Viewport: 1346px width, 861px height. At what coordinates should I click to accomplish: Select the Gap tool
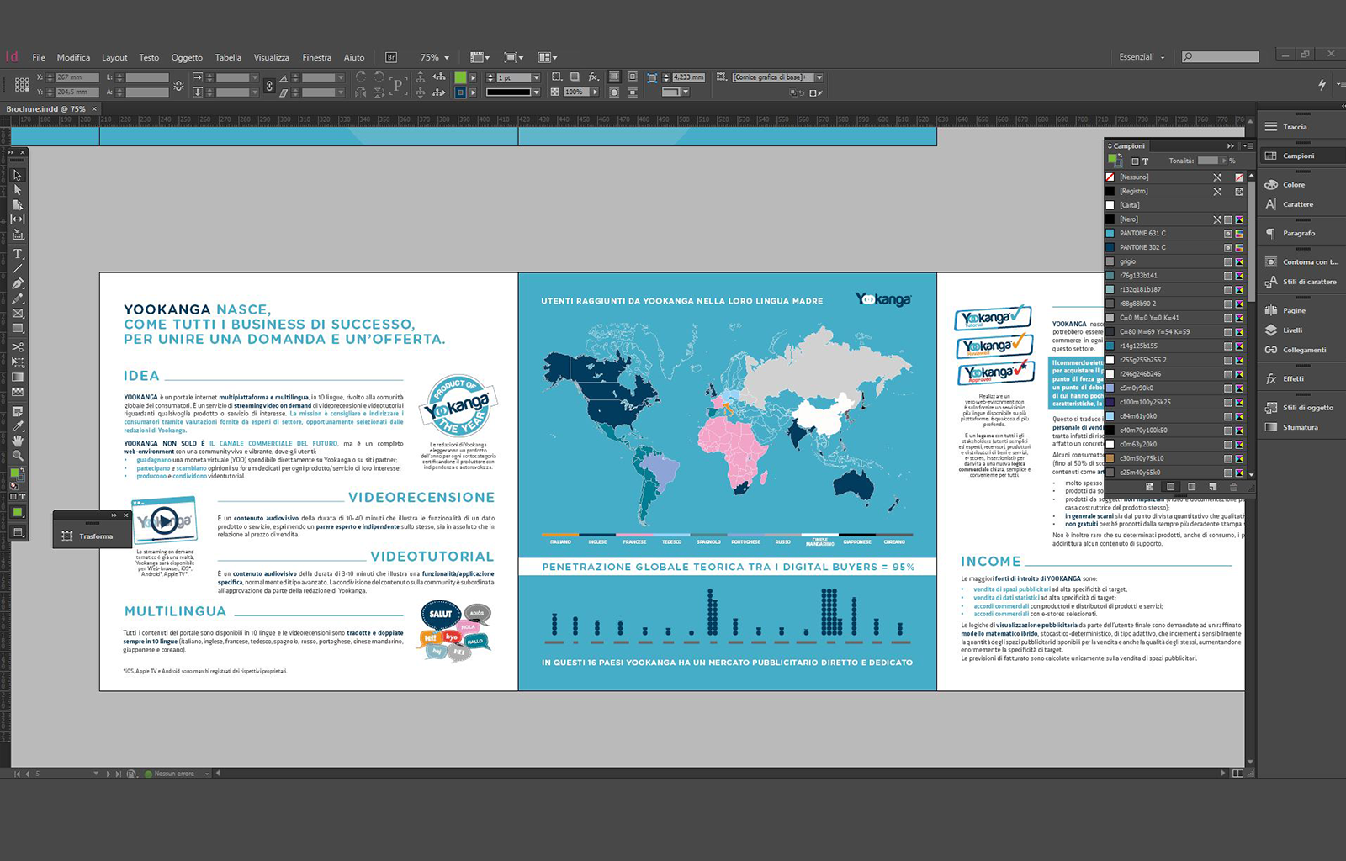18,219
